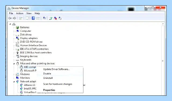
Task: Click the Imaging devices icon
Action: pyautogui.click(x=17, y=56)
